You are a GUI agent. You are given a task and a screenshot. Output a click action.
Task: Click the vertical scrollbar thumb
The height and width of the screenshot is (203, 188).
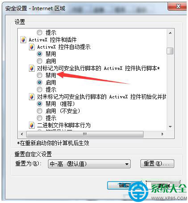(x=170, y=51)
